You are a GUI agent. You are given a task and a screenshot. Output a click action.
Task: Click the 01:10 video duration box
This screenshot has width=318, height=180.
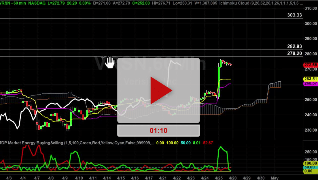158,130
